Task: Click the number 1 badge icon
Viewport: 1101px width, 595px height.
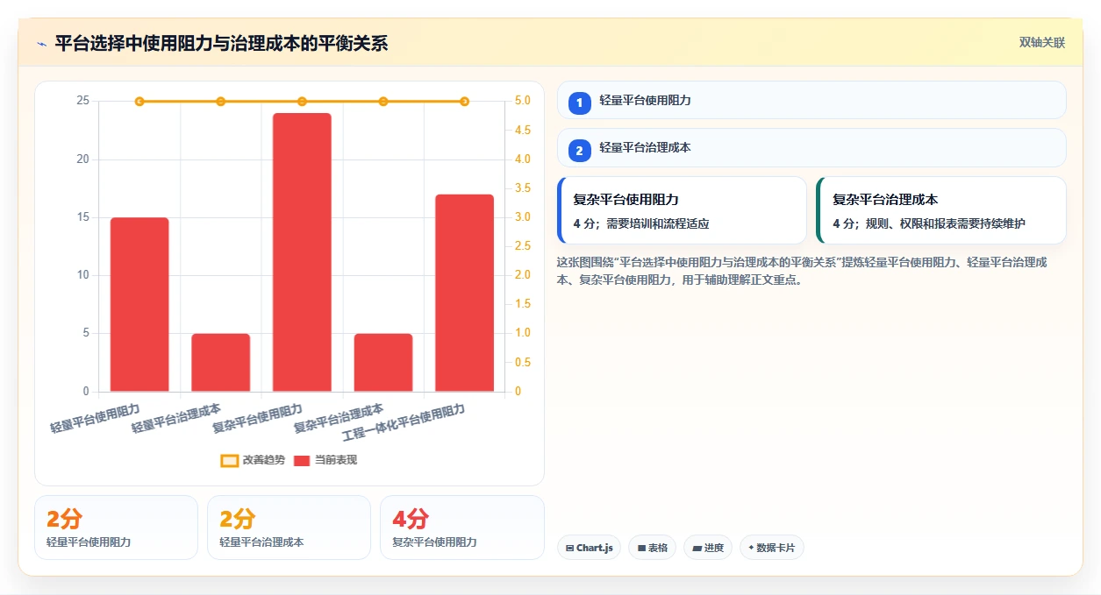Action: click(x=579, y=103)
